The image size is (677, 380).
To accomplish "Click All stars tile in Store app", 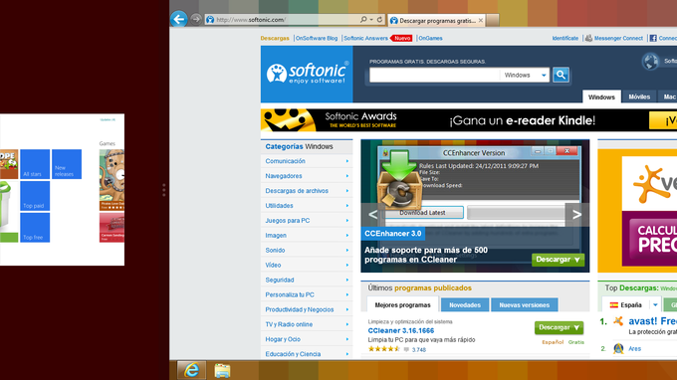I will pos(35,164).
